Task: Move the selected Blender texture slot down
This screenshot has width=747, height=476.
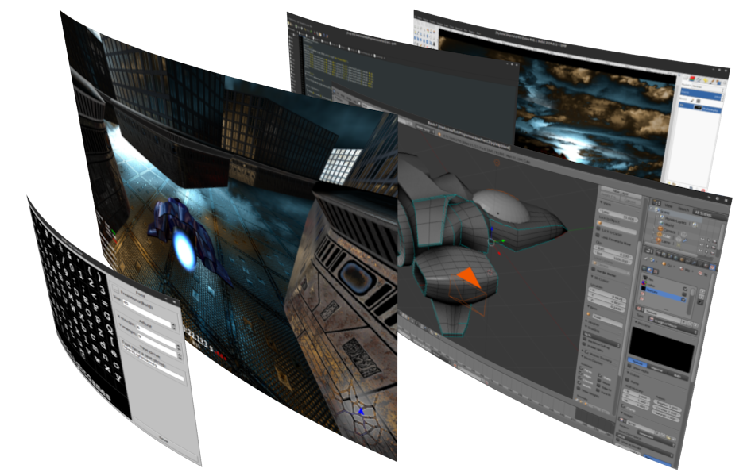Action: click(701, 296)
